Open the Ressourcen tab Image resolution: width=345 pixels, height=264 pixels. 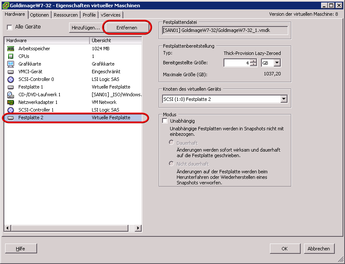click(66, 15)
